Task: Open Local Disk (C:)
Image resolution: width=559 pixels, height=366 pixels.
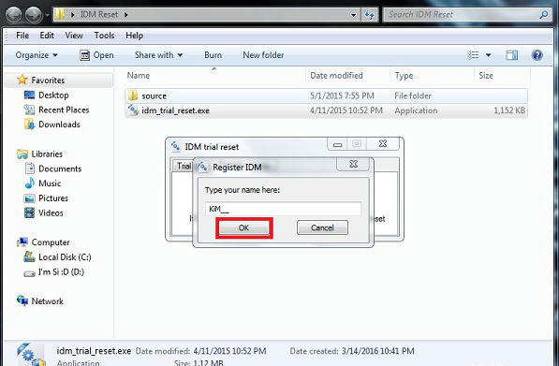Action: point(65,256)
